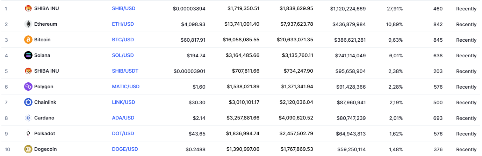Select the Polkadot currency name
The image size is (482, 156).
tap(44, 133)
